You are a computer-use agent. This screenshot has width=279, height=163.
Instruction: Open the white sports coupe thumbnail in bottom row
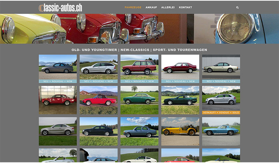point(139,155)
